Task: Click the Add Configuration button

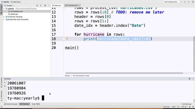Action: click(171, 2)
